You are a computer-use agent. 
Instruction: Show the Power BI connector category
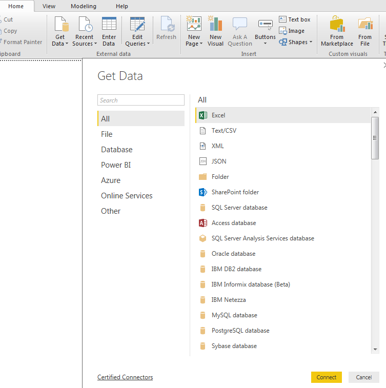[141, 165]
